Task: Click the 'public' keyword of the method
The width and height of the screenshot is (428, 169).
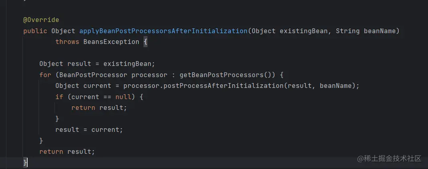Action: pos(35,31)
